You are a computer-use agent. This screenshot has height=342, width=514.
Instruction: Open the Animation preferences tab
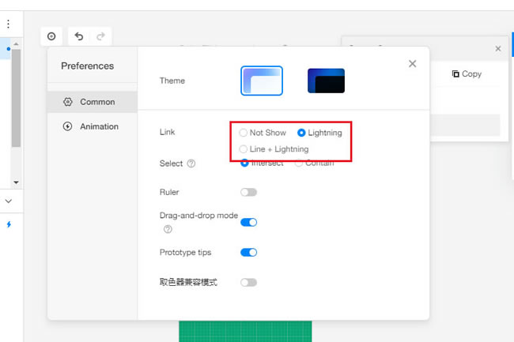tap(93, 126)
